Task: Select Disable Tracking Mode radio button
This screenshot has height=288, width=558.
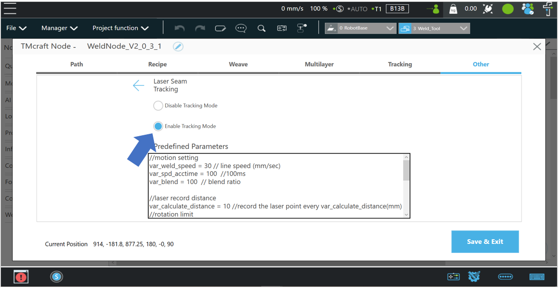Action: [x=158, y=106]
